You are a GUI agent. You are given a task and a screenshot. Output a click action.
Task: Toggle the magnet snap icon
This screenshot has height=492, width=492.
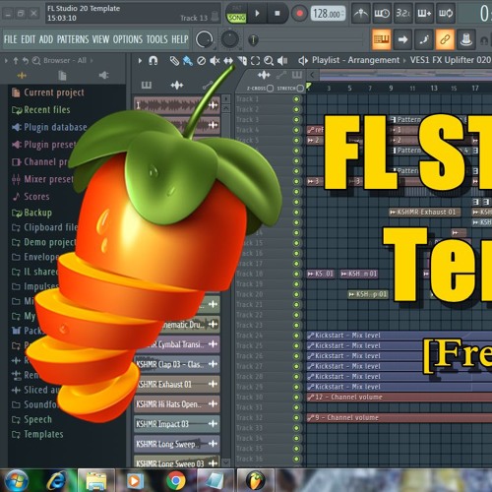point(154,61)
